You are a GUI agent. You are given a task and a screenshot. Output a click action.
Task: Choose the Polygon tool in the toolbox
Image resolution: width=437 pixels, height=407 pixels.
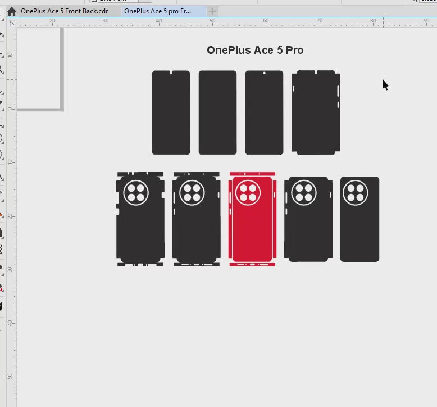click(x=2, y=154)
